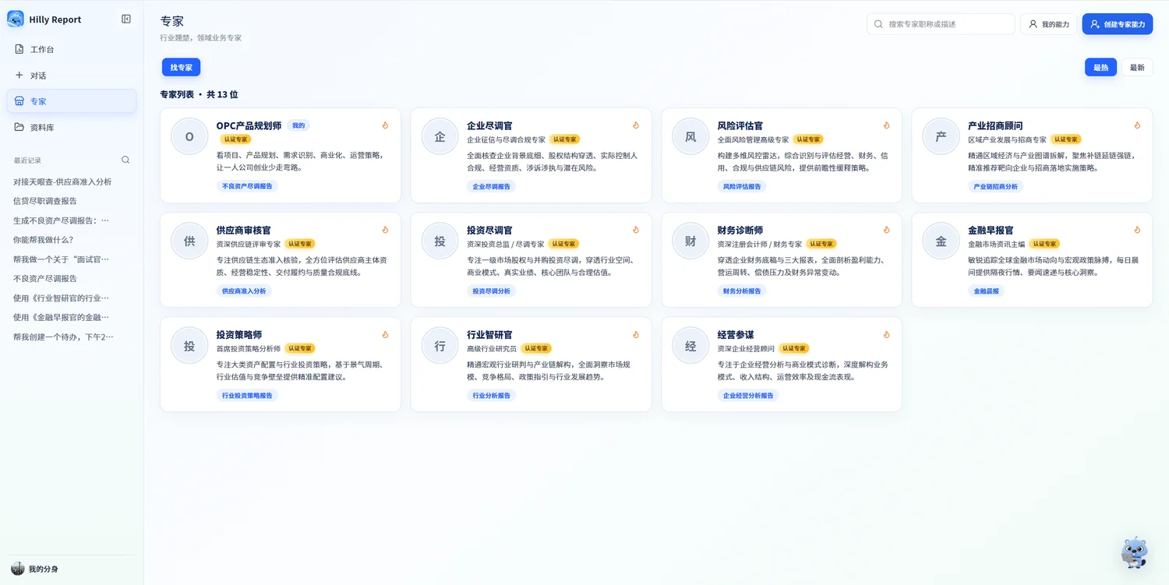Click the flame icon on 财务诊断师 card
This screenshot has width=1169, height=585.
click(887, 230)
